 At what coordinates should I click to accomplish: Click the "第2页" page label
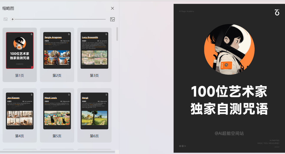click(x=57, y=76)
